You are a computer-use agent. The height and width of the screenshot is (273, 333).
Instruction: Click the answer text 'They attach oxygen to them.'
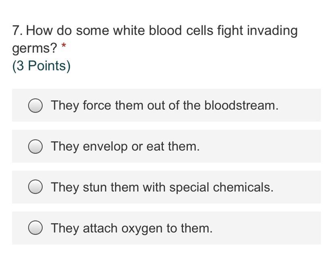tap(132, 228)
